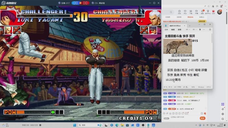
Task: Open the 创作中心 lightbulb icon
Action: pos(208,12)
